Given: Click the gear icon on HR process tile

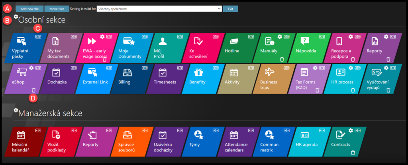Looking at the screenshot, I should tap(350, 68).
